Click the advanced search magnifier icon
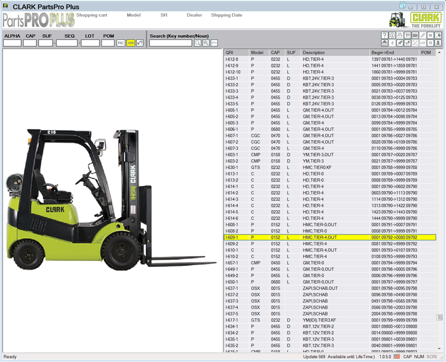Image resolution: width=446 pixels, height=362 pixels. (206, 43)
